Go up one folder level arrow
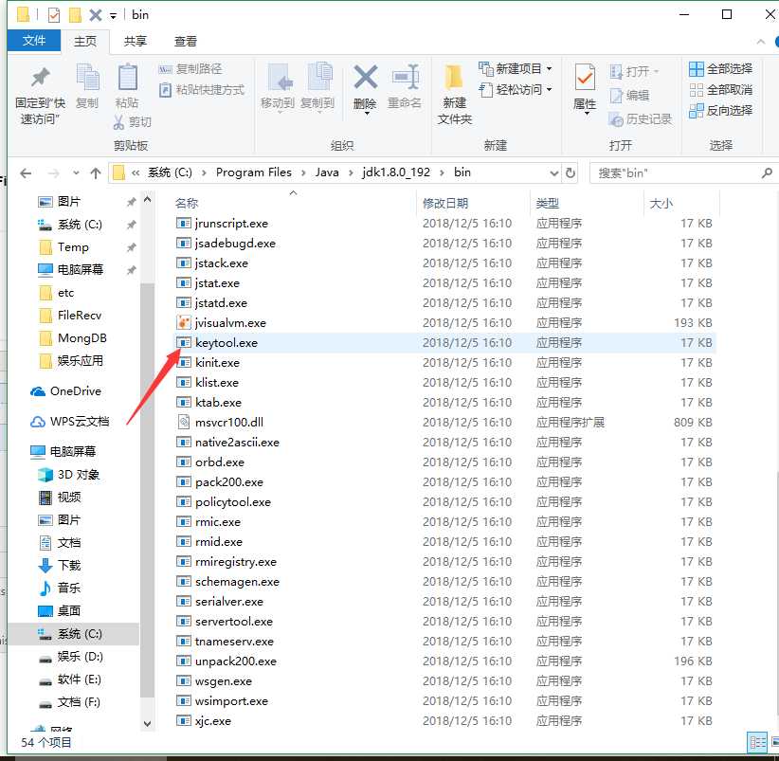The height and width of the screenshot is (761, 779). [96, 172]
